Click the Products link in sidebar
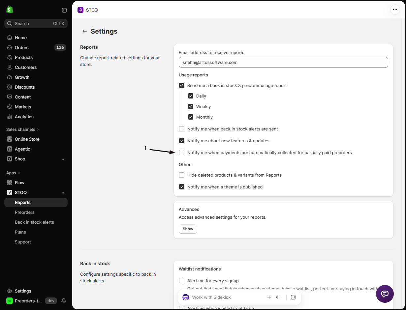The image size is (406, 310). click(24, 57)
